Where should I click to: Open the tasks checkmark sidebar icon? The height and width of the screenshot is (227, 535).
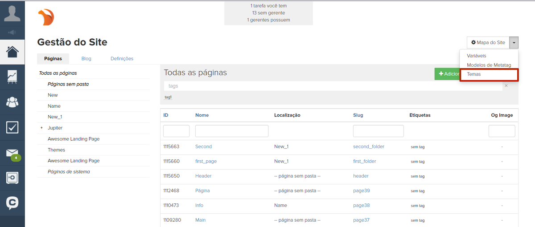click(x=12, y=127)
